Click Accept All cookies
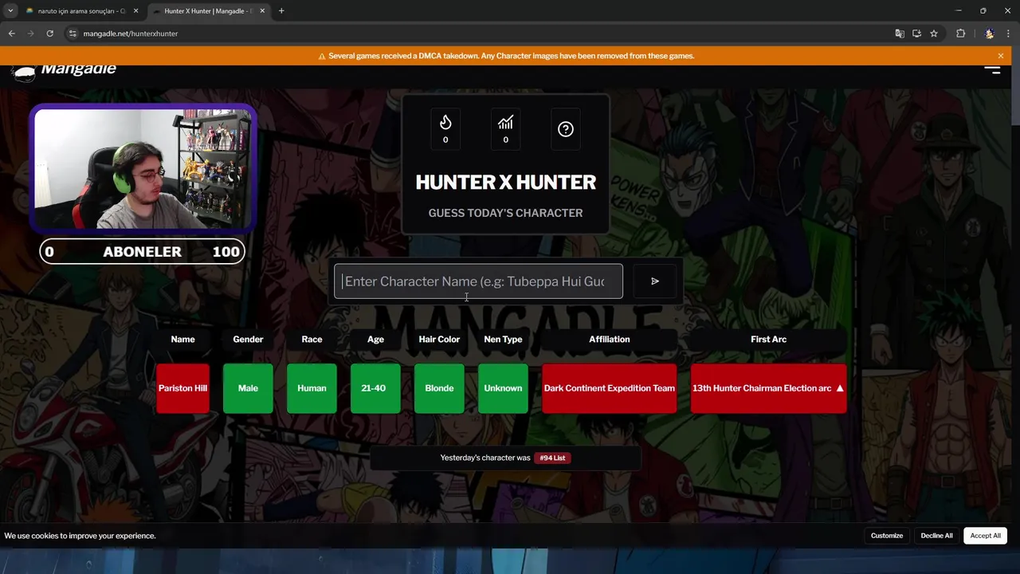 (x=986, y=536)
